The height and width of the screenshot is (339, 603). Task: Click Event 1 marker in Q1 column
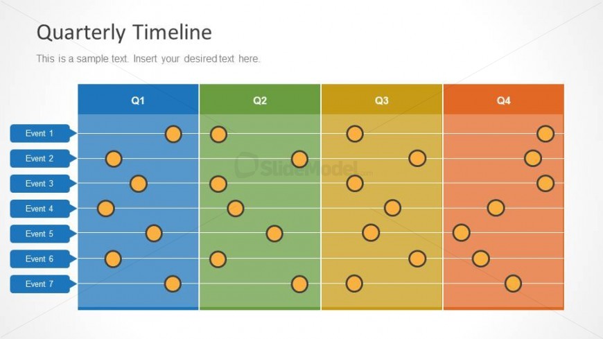[x=173, y=134]
